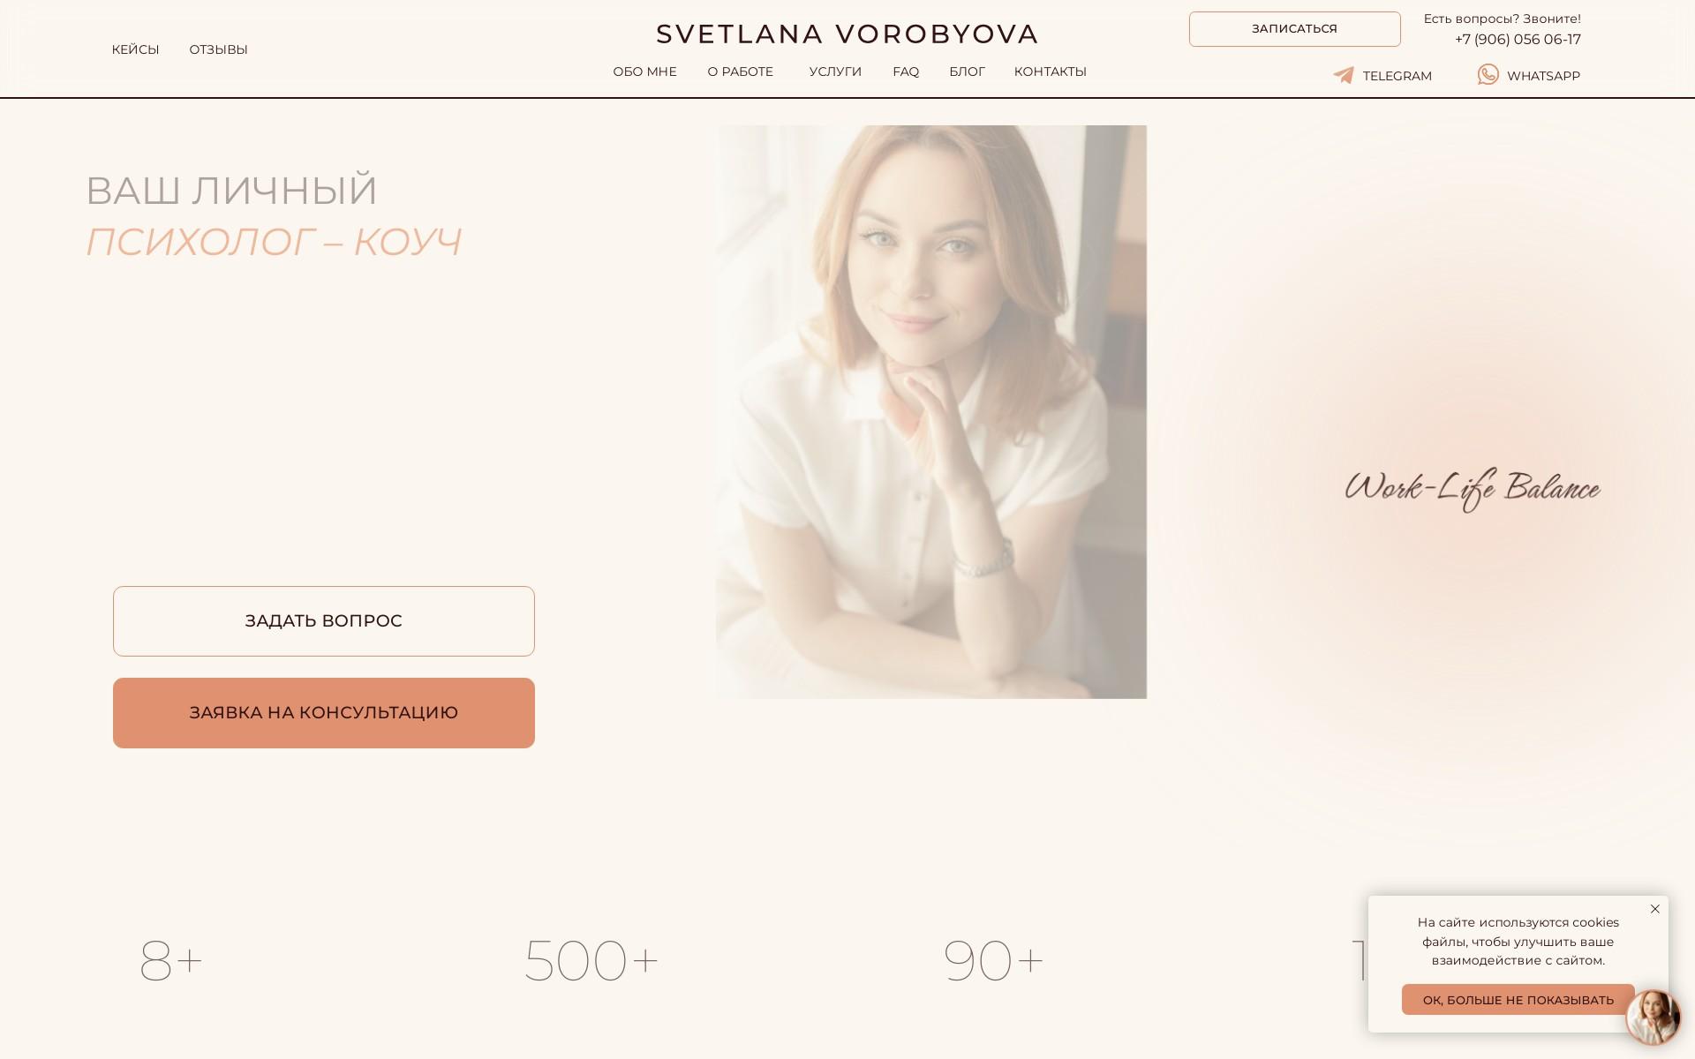Click the psychologist portrait photo
Viewport: 1695px width, 1059px height.
931,412
